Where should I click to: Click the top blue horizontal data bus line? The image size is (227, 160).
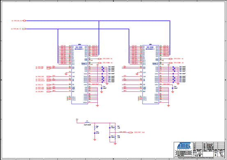click(98, 20)
